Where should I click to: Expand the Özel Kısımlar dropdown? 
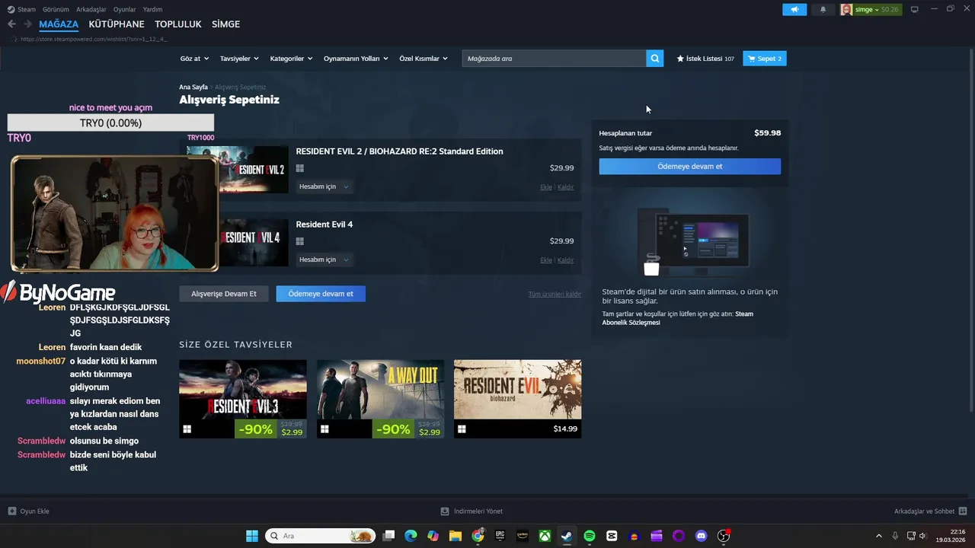tap(424, 59)
